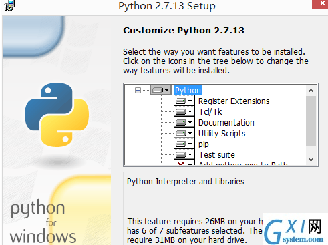Image resolution: width=328 pixels, height=245 pixels.
Task: Click the feature list scroll down arrow
Action: click(311, 160)
